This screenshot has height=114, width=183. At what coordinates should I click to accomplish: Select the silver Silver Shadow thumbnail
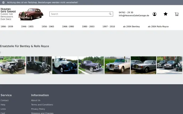117,65
